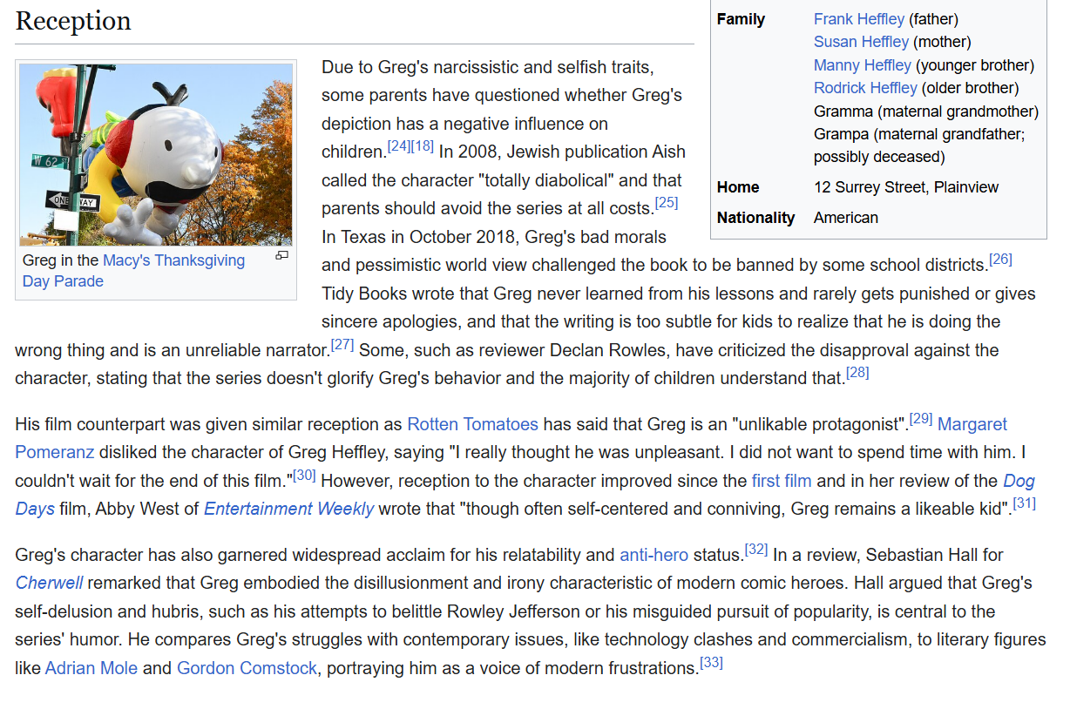Viewport: 1070px width, 709px height.
Task: Jump to citation [25]
Action: tap(667, 203)
